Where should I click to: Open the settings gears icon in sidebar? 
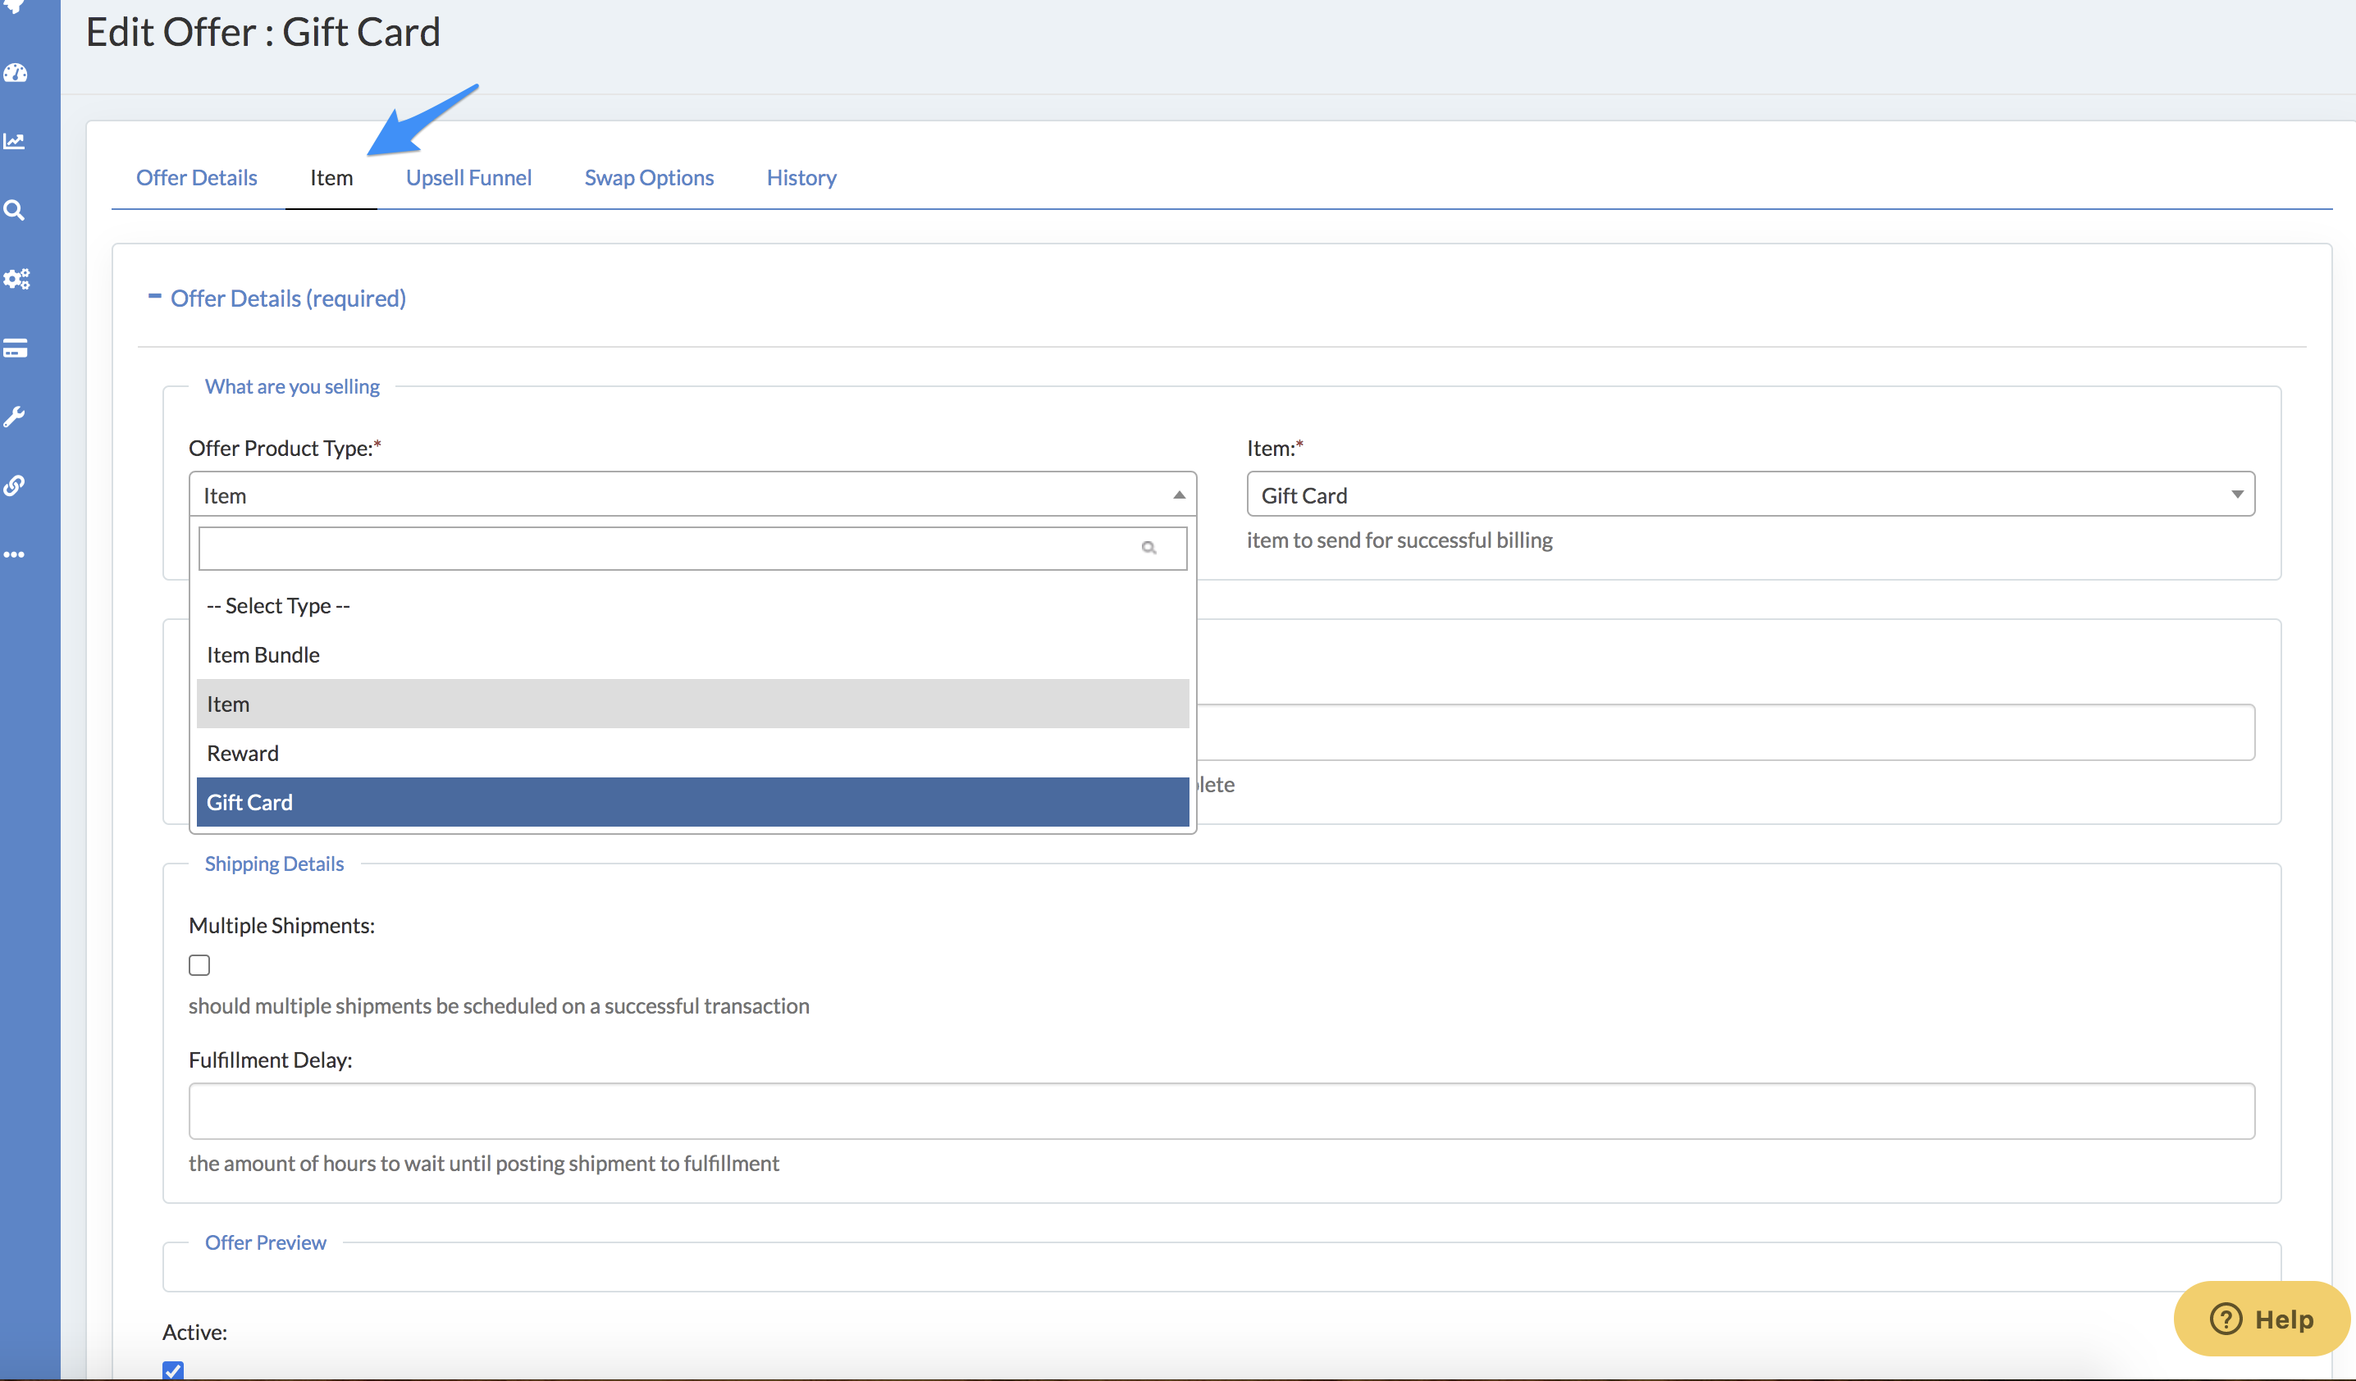click(x=16, y=279)
